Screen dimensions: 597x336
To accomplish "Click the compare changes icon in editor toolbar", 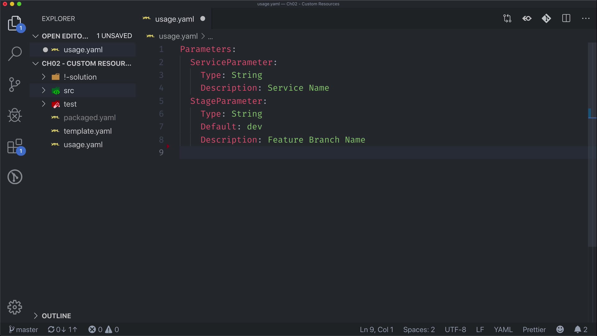I will (x=507, y=19).
